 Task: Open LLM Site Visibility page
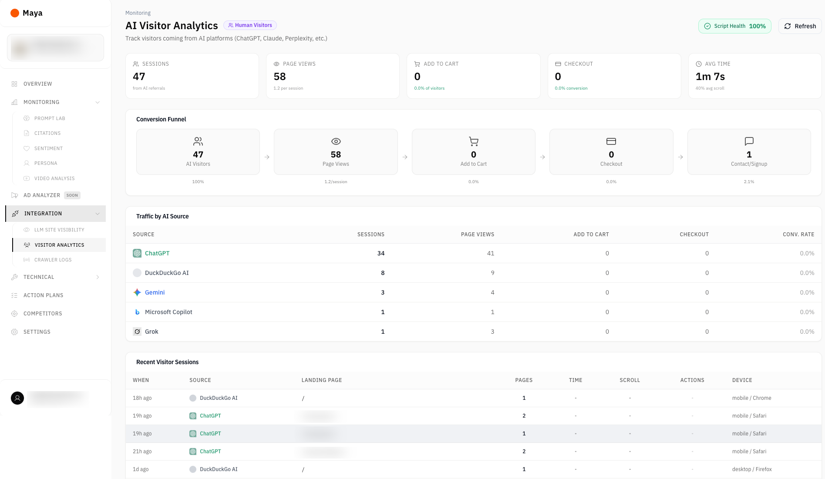click(59, 230)
